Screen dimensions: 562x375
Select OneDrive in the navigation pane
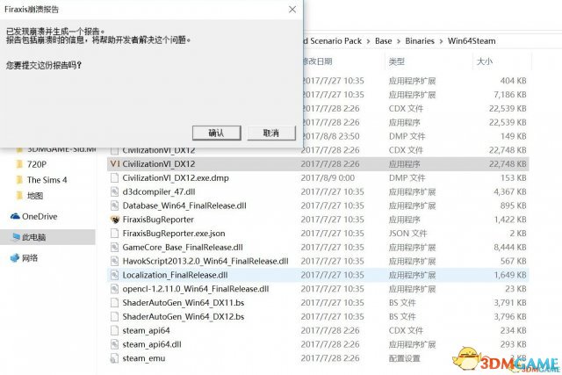pyautogui.click(x=40, y=217)
